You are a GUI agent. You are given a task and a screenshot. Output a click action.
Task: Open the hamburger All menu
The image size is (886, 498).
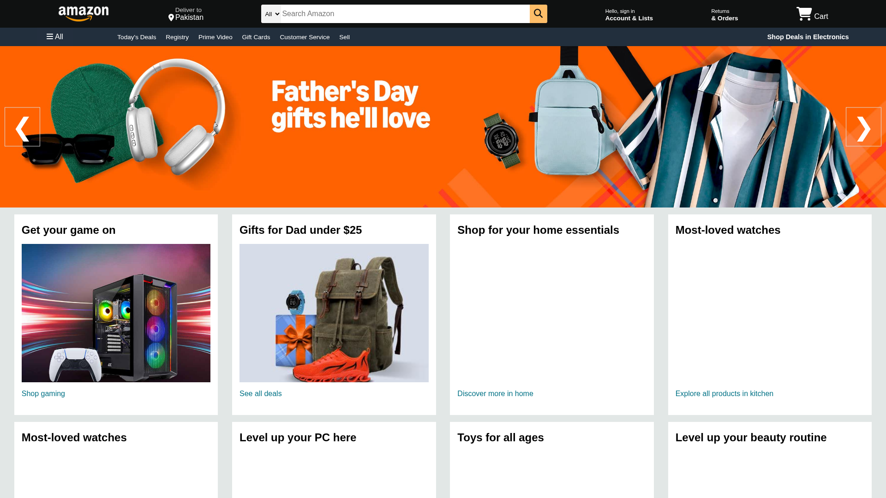(x=55, y=36)
